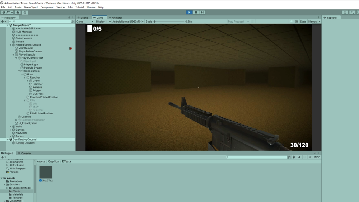Toggle the shortcuts keyboard icon in Game view
Image resolution: width=359 pixels, height=202 pixels.
(297, 22)
